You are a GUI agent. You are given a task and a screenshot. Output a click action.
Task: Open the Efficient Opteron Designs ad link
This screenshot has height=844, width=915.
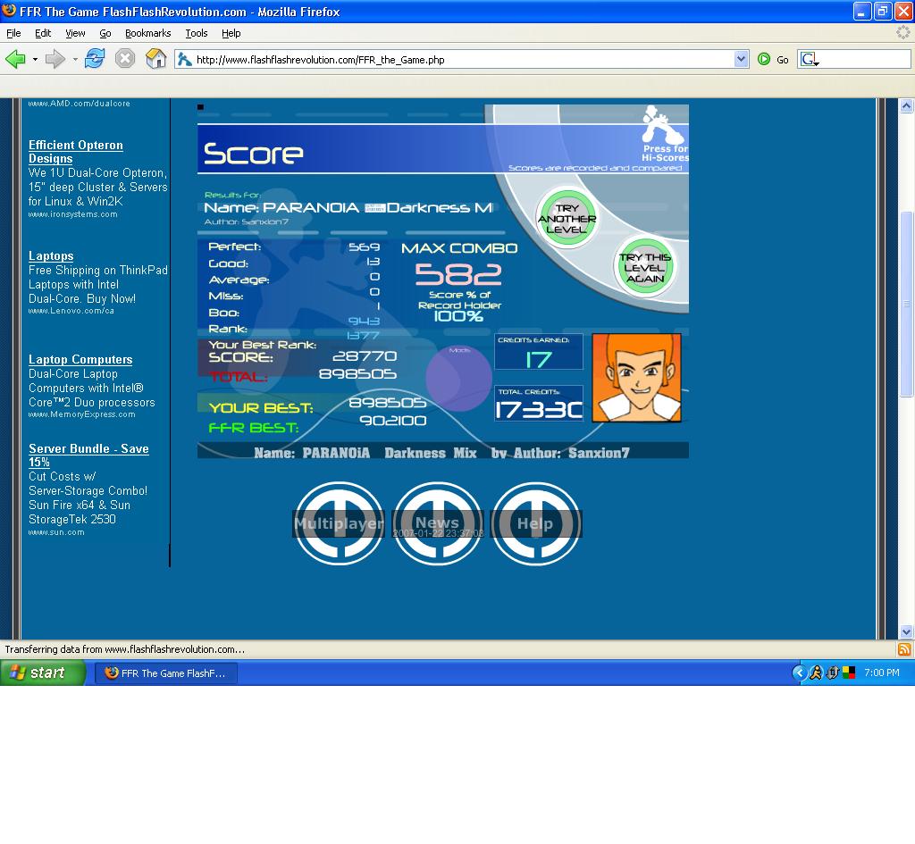point(75,152)
